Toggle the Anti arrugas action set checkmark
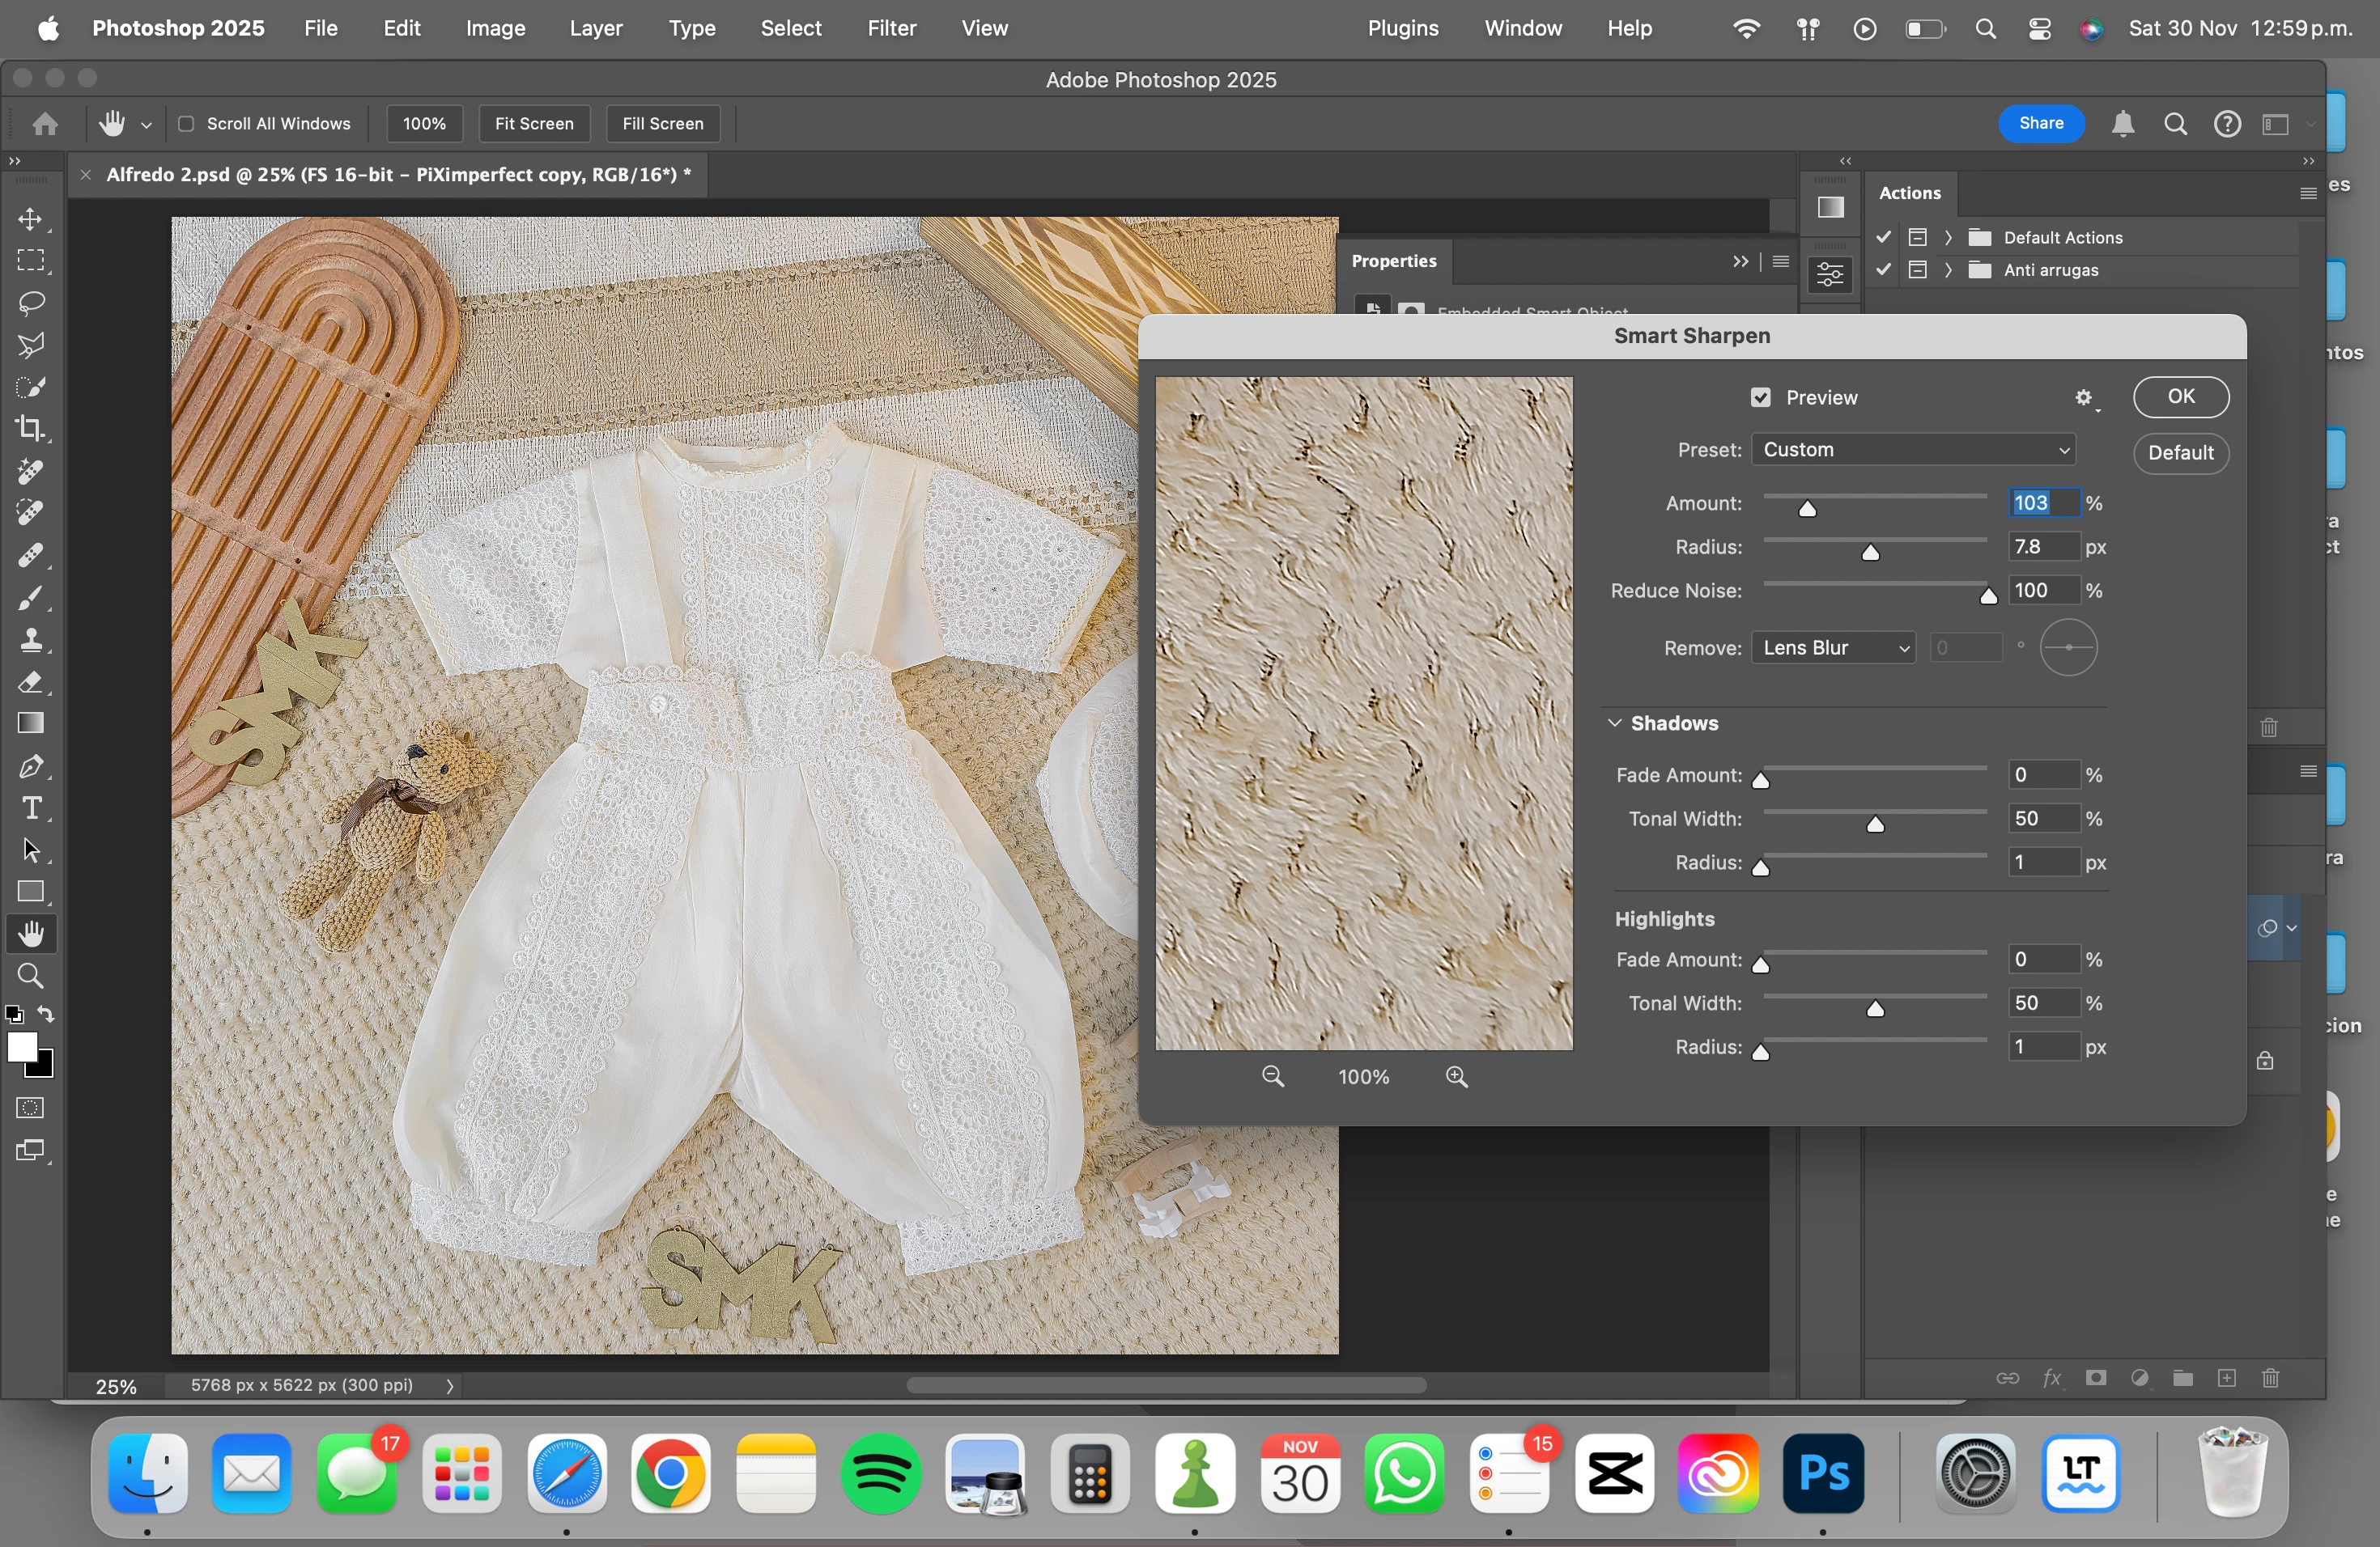2380x1547 pixels. (1884, 269)
